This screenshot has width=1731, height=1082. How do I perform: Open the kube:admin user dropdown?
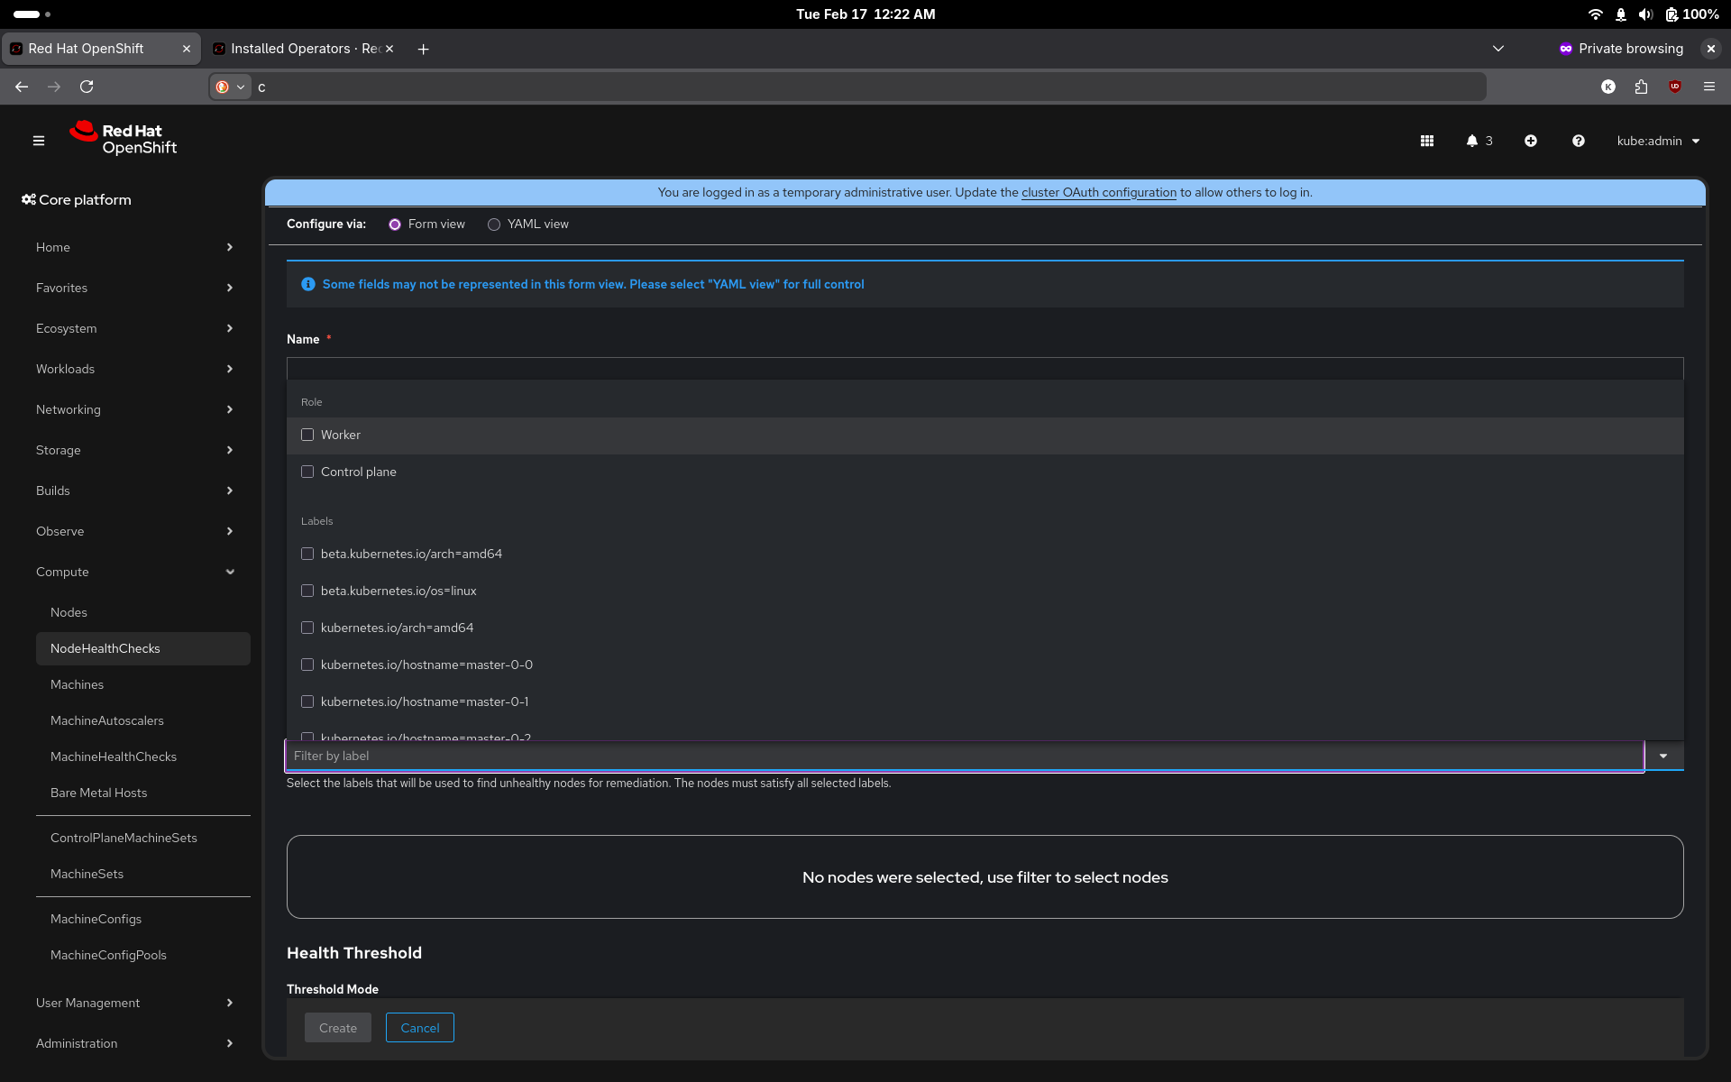(1657, 141)
